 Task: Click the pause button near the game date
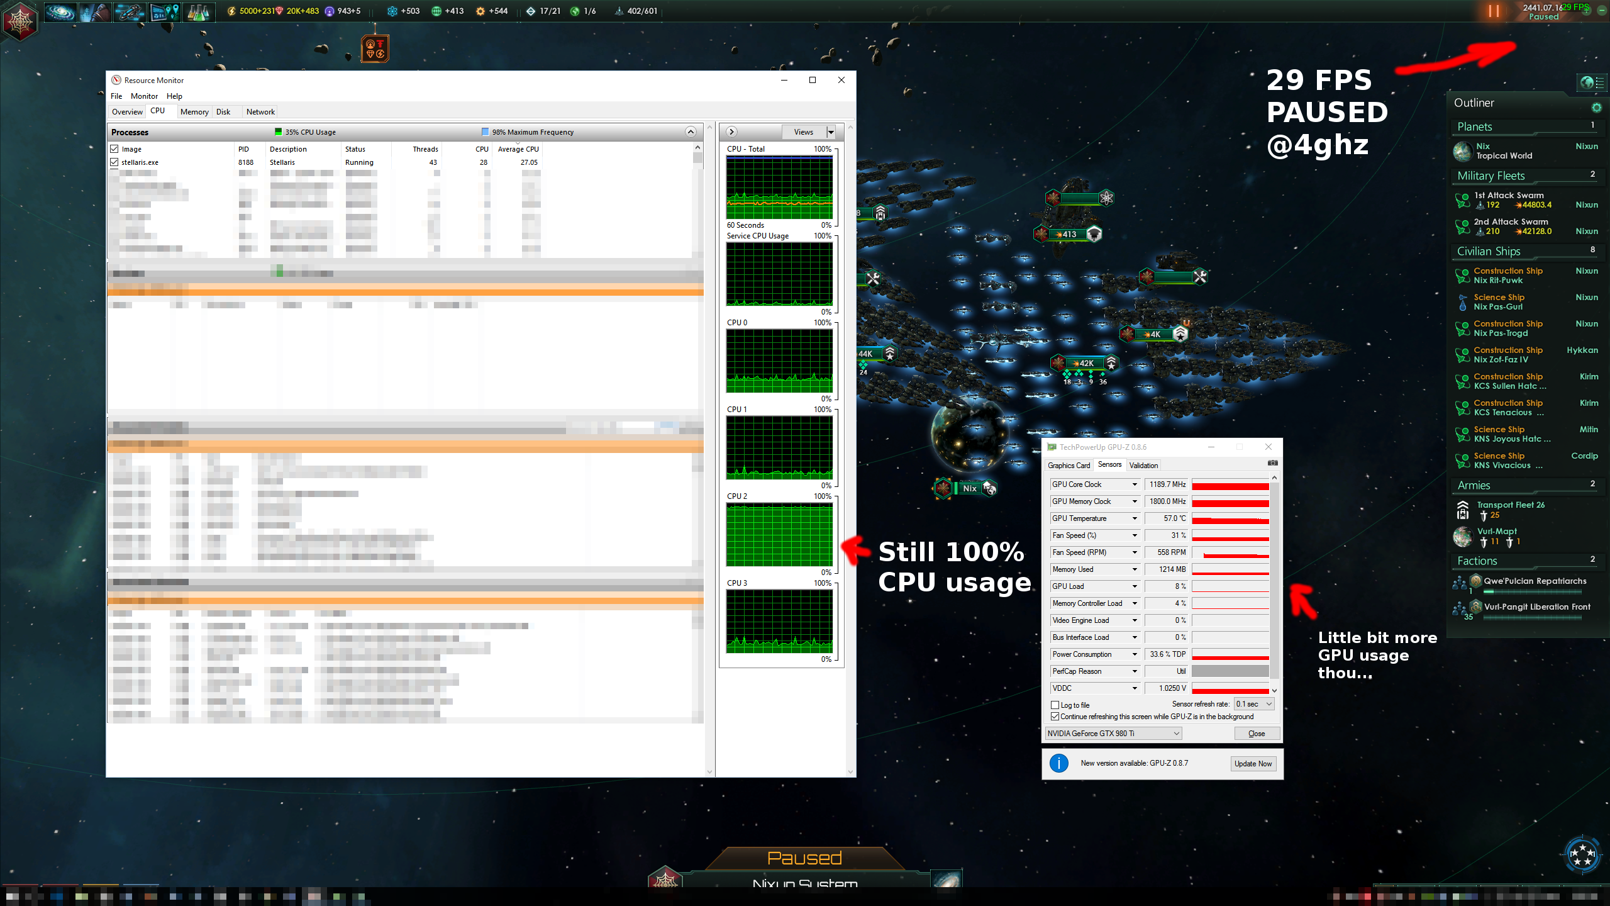pyautogui.click(x=1492, y=11)
